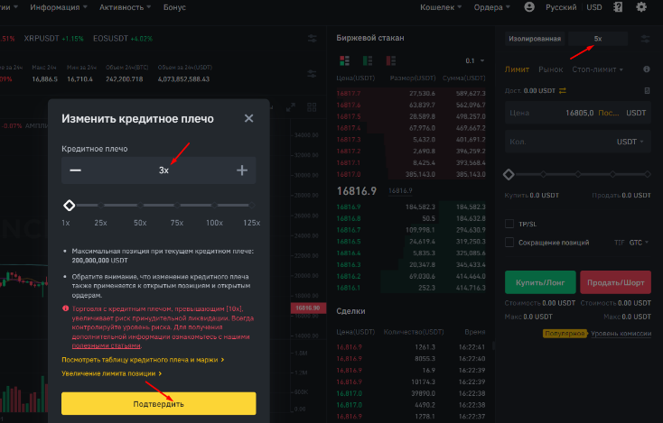The height and width of the screenshot is (423, 663).
Task: Open the calculator icon in order panel
Action: (647, 91)
